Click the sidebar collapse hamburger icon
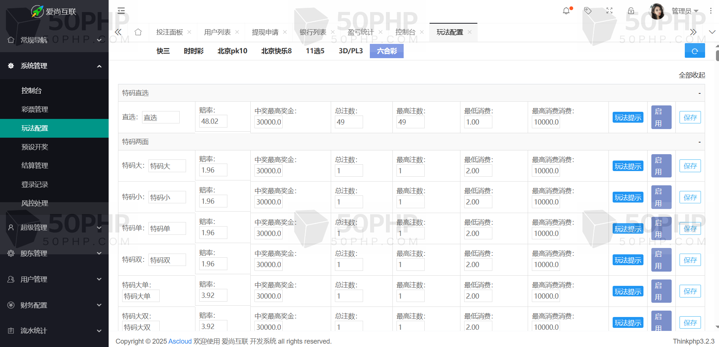Viewport: 719px width, 347px height. coord(121,11)
